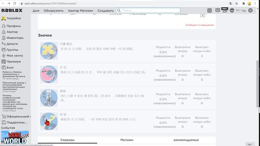This screenshot has width=260, height=146.
Task: Open Инвентарь in sidebar
Action: coord(13,38)
